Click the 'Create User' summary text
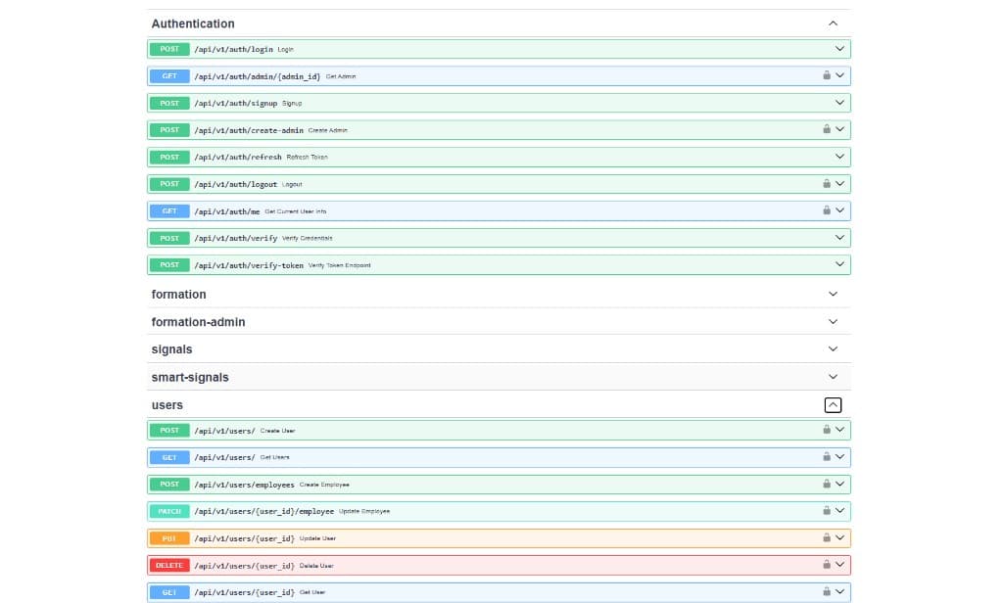Image resolution: width=1003 pixels, height=603 pixels. pos(277,431)
